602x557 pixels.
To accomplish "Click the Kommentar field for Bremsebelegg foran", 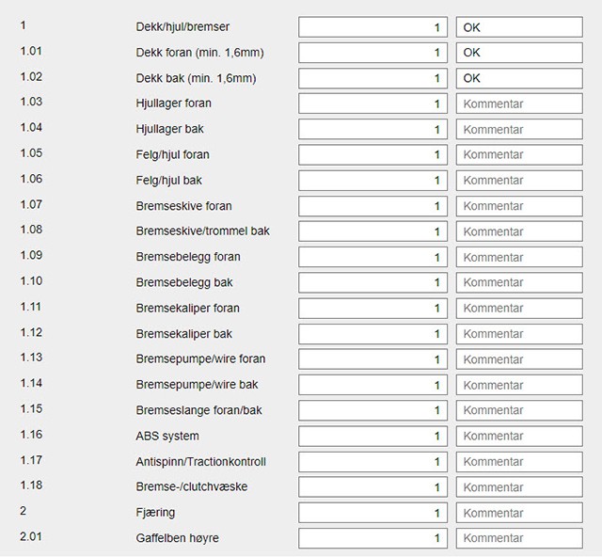I will (x=524, y=257).
